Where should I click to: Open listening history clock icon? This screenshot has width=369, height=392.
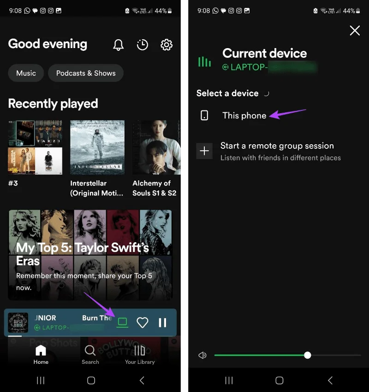point(142,45)
